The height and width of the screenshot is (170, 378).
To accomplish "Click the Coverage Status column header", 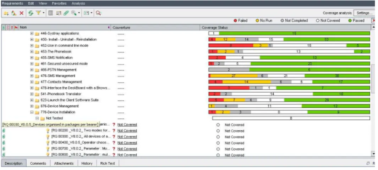I will click(x=286, y=28).
